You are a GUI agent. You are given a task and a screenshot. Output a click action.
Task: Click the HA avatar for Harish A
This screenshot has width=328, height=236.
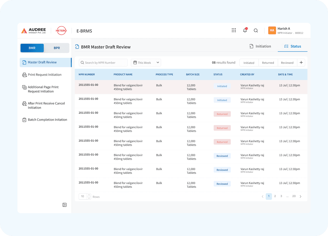coord(272,30)
